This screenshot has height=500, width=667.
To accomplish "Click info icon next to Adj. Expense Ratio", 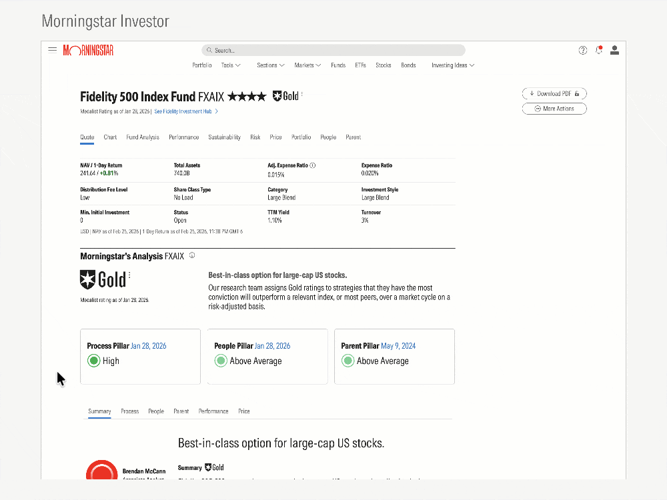I will (313, 165).
